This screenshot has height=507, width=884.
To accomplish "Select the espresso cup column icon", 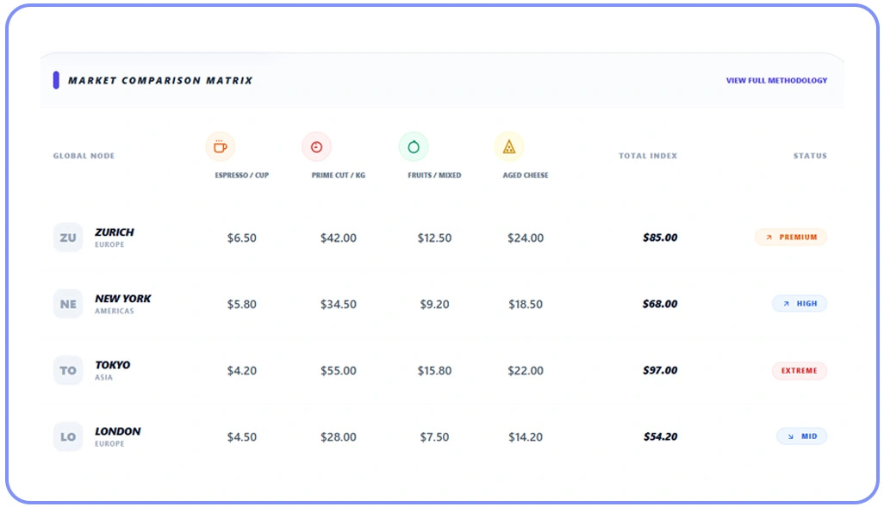I will 221,146.
